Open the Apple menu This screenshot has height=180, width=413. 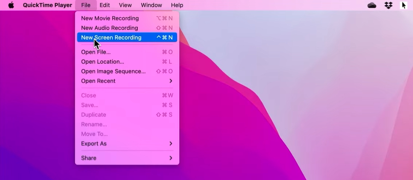click(11, 5)
